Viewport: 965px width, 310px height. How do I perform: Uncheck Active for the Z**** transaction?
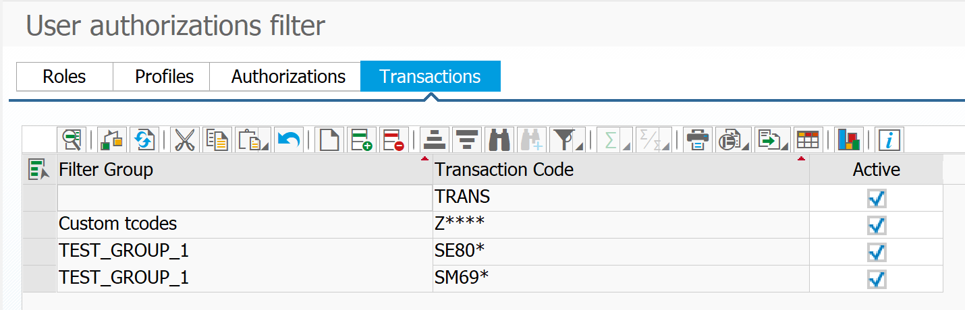coord(877,225)
